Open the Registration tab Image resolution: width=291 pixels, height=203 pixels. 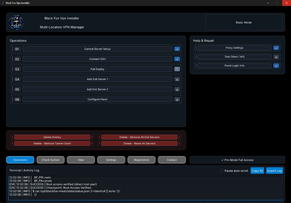pos(142,160)
